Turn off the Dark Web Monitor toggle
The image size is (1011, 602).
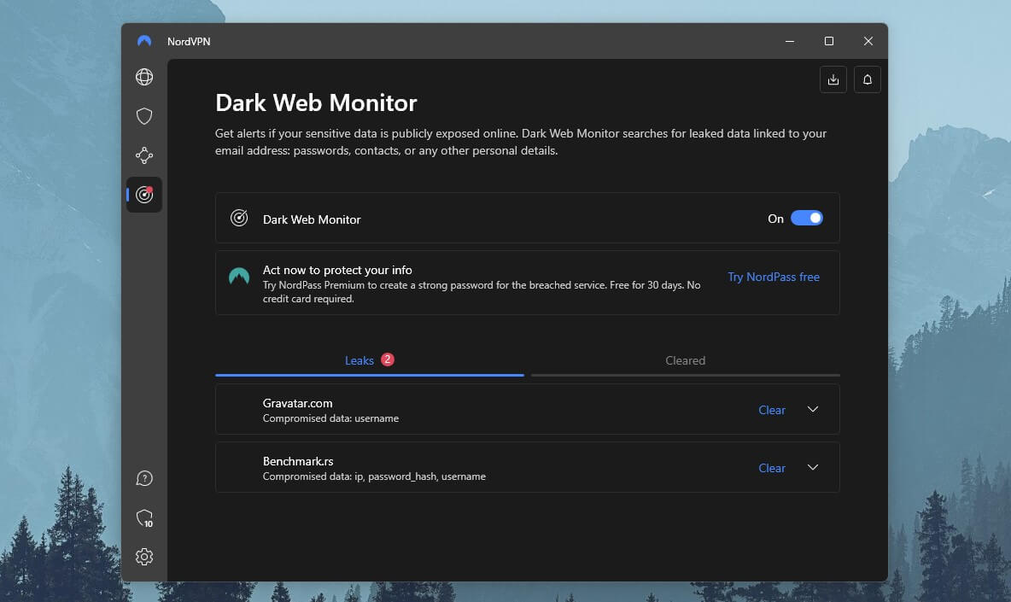807,218
